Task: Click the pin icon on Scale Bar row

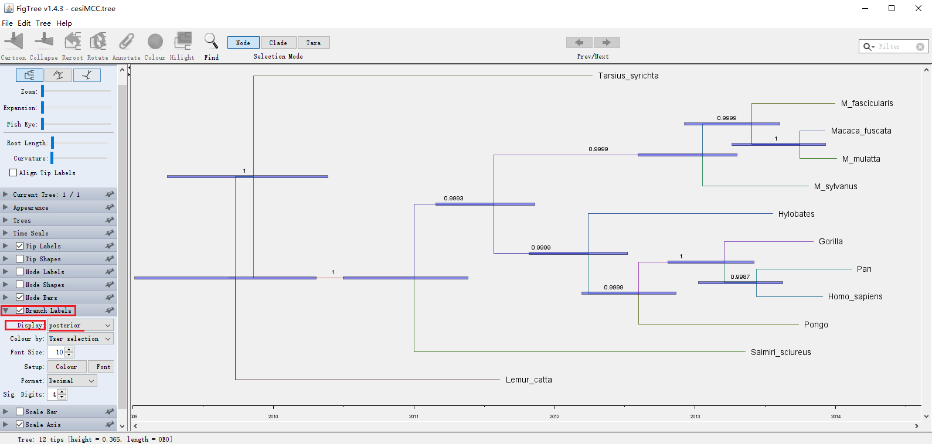Action: pyautogui.click(x=110, y=412)
